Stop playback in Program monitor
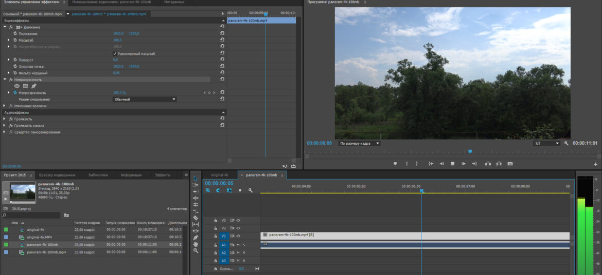This screenshot has width=602, height=275. pyautogui.click(x=452, y=164)
